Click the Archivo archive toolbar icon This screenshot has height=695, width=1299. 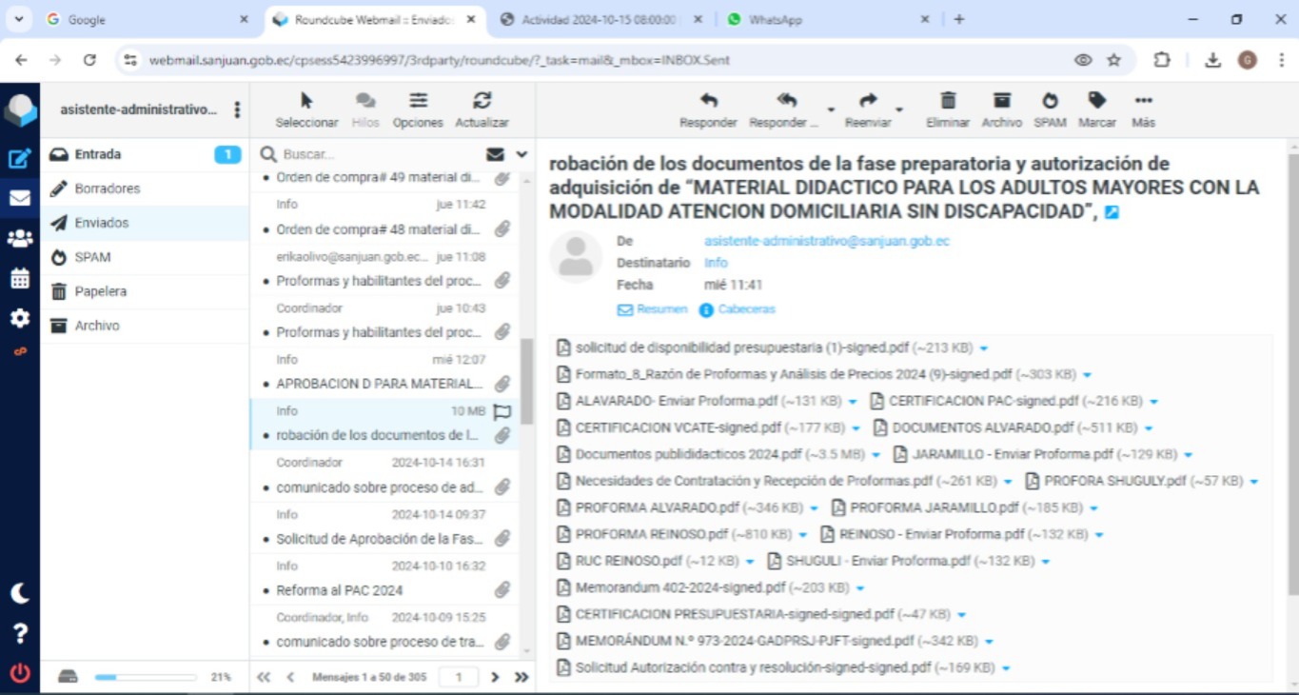point(1001,102)
